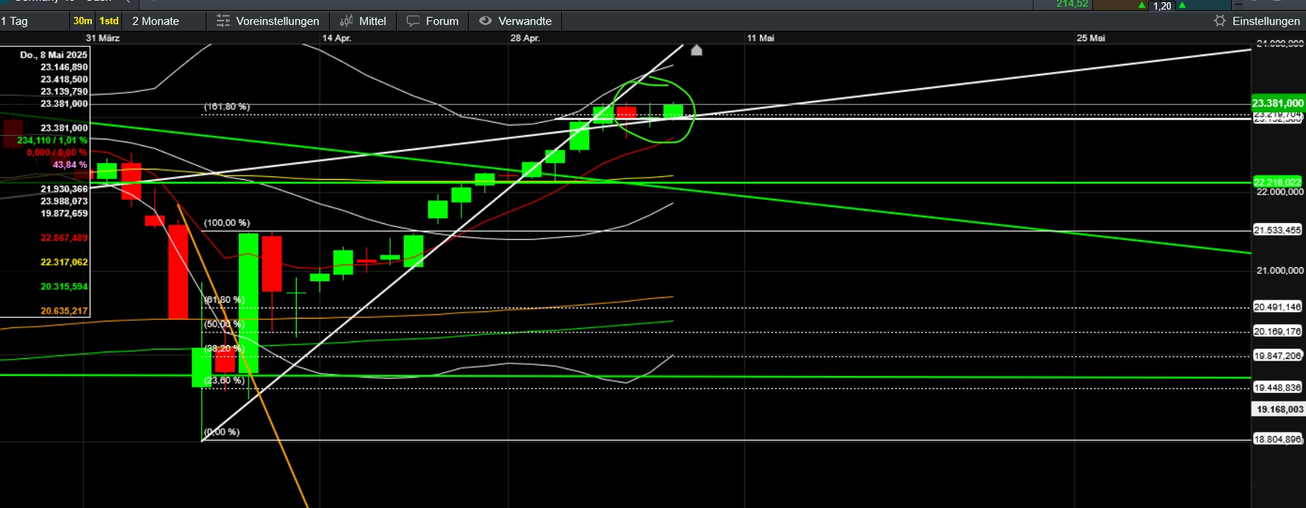Click the '0,000 / 0,00 %' red value
The width and height of the screenshot is (1306, 508).
(57, 153)
